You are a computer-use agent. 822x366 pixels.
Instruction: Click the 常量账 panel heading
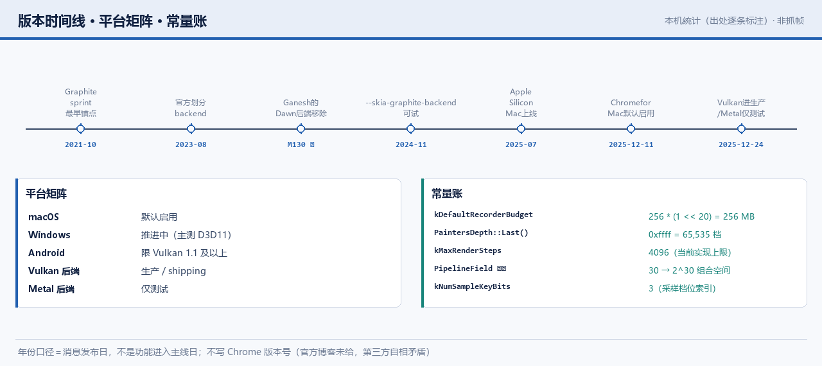pos(447,194)
